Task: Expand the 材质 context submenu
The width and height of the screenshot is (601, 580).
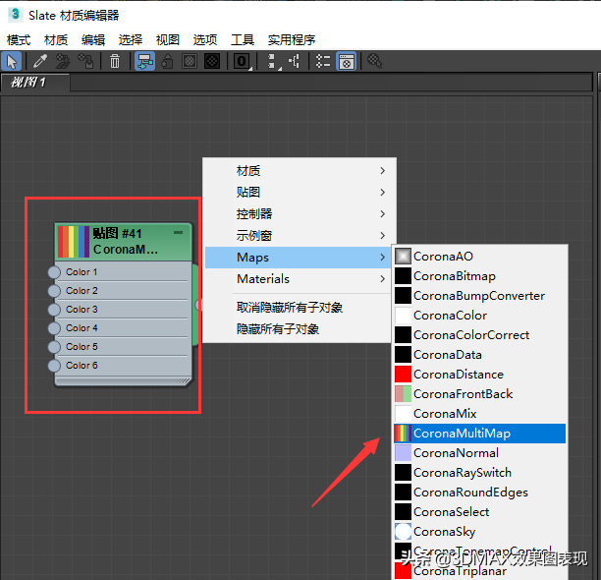Action: (300, 171)
